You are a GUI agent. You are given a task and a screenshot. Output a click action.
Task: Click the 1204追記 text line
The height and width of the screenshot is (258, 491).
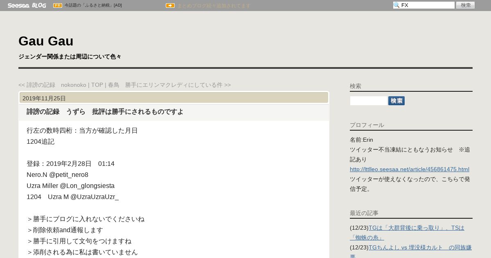tap(41, 142)
